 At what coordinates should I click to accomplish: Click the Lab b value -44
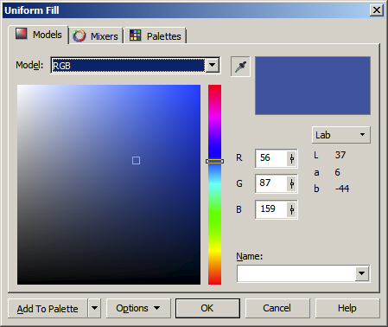pyautogui.click(x=342, y=189)
